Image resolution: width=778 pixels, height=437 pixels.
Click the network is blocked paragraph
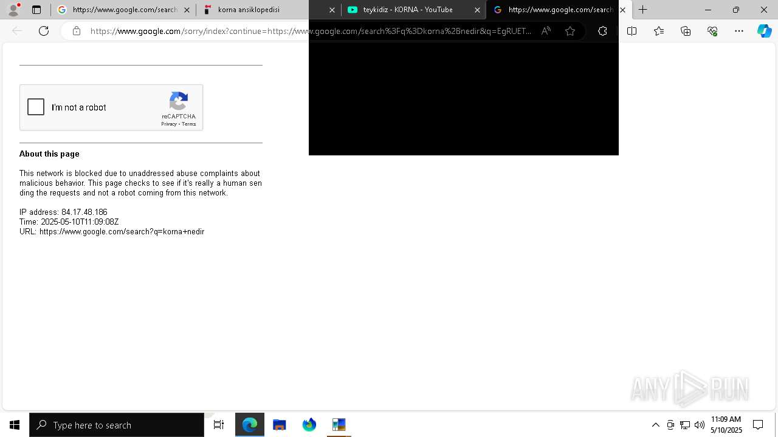[140, 183]
